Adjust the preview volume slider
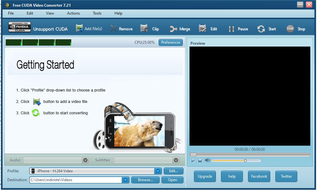 236,161
